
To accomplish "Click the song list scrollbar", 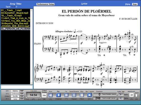I will click(x=31, y=47).
